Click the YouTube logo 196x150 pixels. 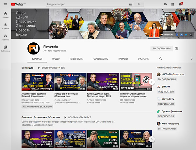tap(19, 4)
